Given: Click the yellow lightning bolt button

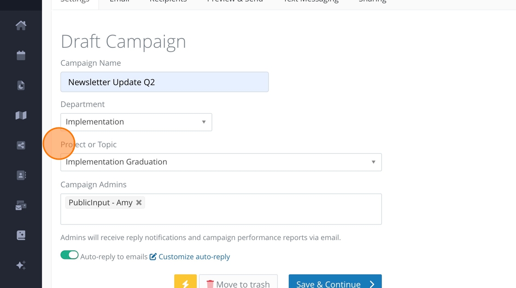Looking at the screenshot, I should point(185,283).
